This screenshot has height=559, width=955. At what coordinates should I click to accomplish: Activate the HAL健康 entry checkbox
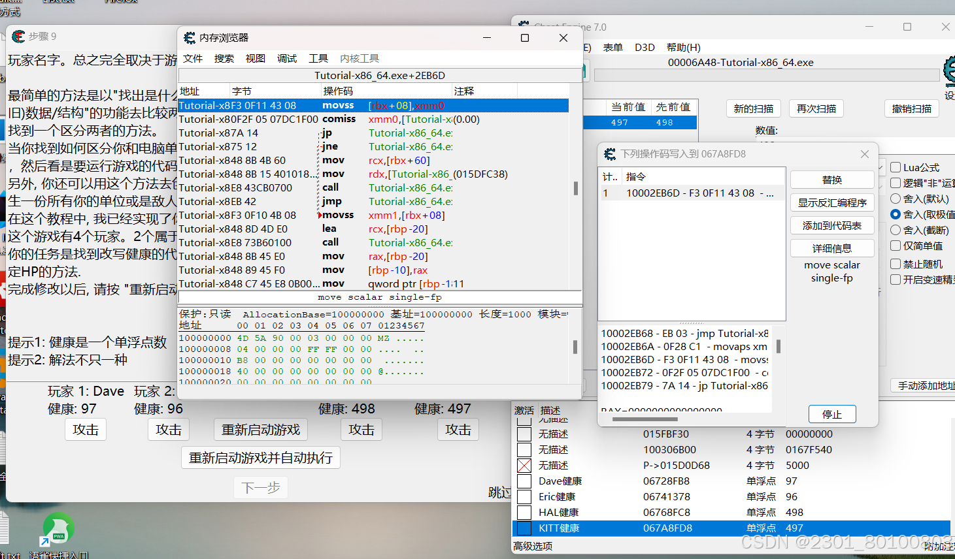[524, 513]
